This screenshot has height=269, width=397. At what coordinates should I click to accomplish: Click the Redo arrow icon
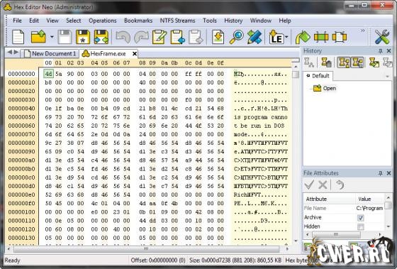141,38
